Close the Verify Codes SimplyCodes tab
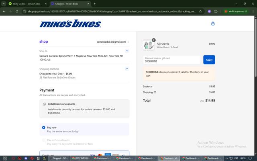Image resolution: width=257 pixels, height=161 pixels. point(46,4)
